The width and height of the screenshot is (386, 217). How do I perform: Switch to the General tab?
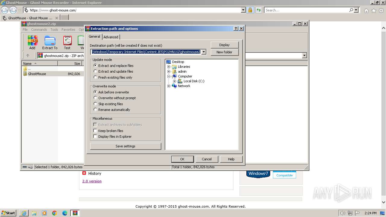point(94,36)
